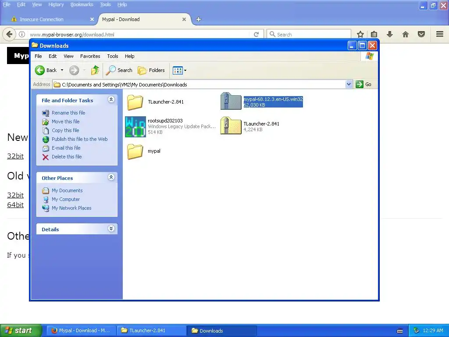Open Explorer Help menu
Viewport: 449px width, 337px height.
[x=129, y=56]
